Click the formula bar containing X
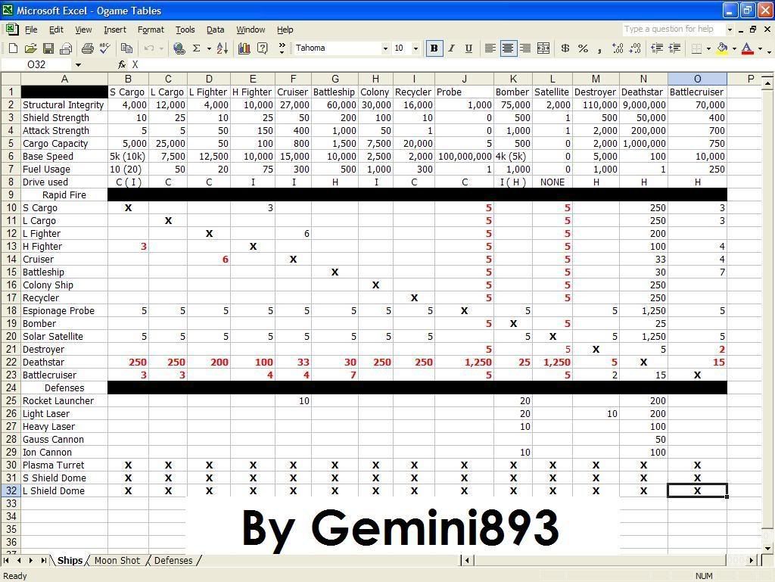Screen dimensions: 775x582 [x=450, y=65]
